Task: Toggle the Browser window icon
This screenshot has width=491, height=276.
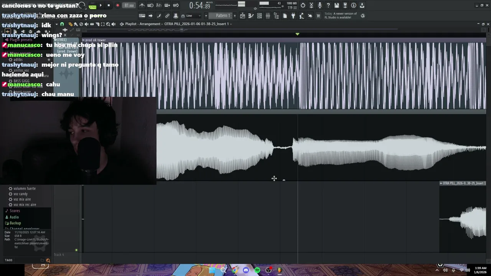Action: (277, 16)
